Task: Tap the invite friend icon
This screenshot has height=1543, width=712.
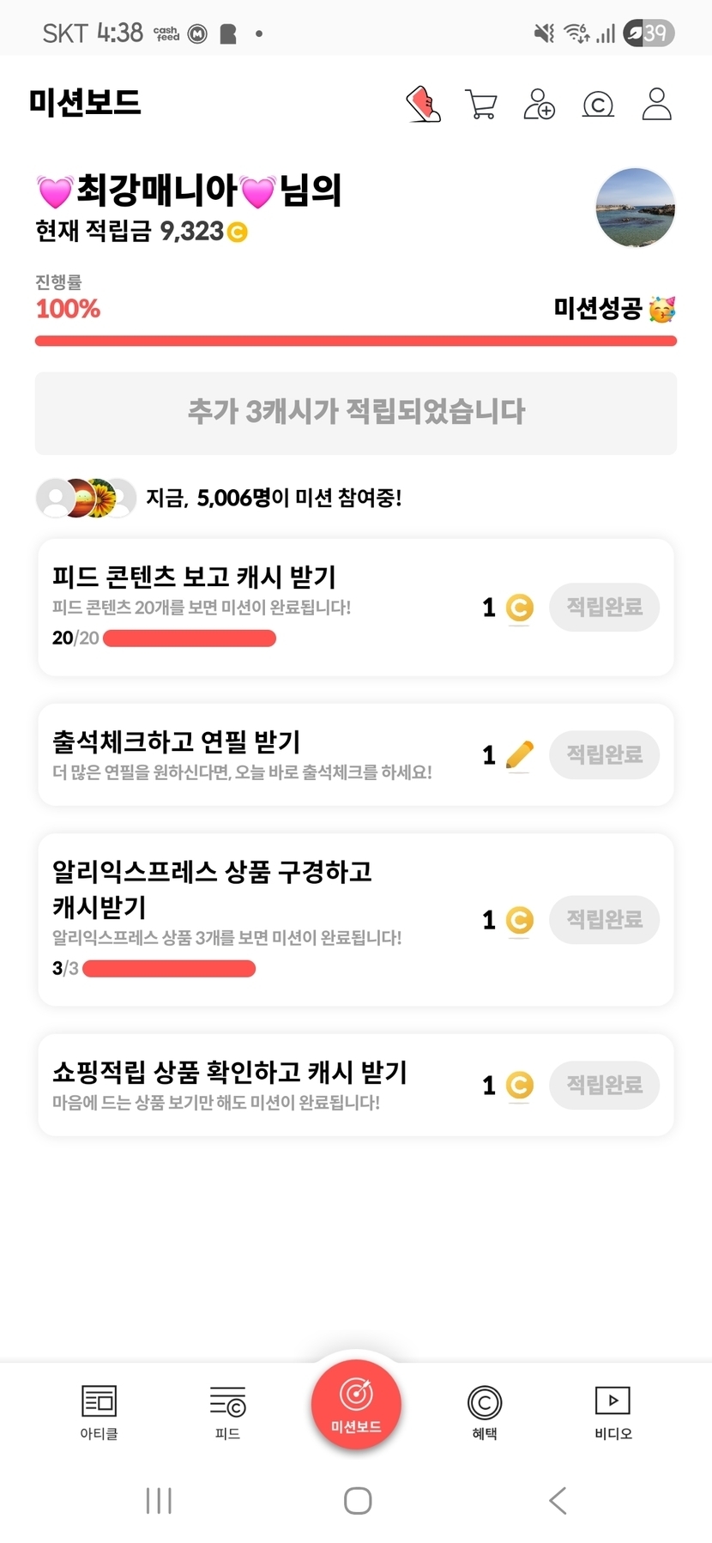Action: tap(539, 105)
